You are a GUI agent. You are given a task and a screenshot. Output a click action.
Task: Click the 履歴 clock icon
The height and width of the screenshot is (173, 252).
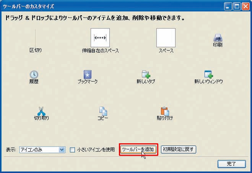34,74
